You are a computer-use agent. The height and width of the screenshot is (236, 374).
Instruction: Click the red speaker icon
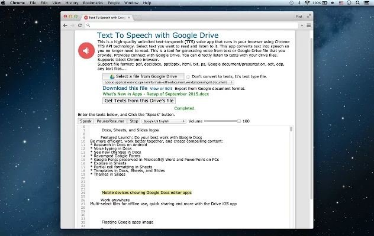[x=86, y=50]
